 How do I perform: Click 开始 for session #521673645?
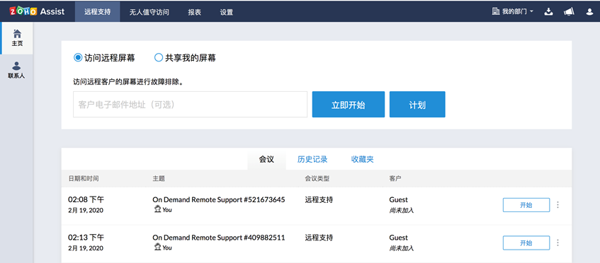pyautogui.click(x=526, y=205)
